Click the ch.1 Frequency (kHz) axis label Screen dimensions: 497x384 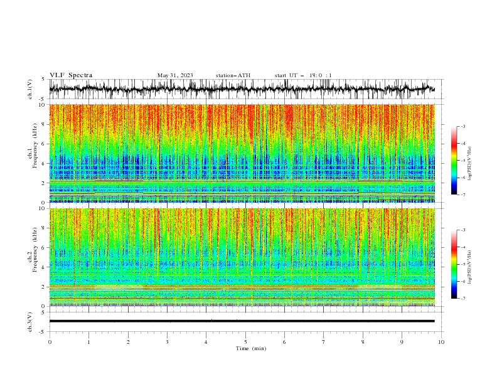(x=33, y=145)
